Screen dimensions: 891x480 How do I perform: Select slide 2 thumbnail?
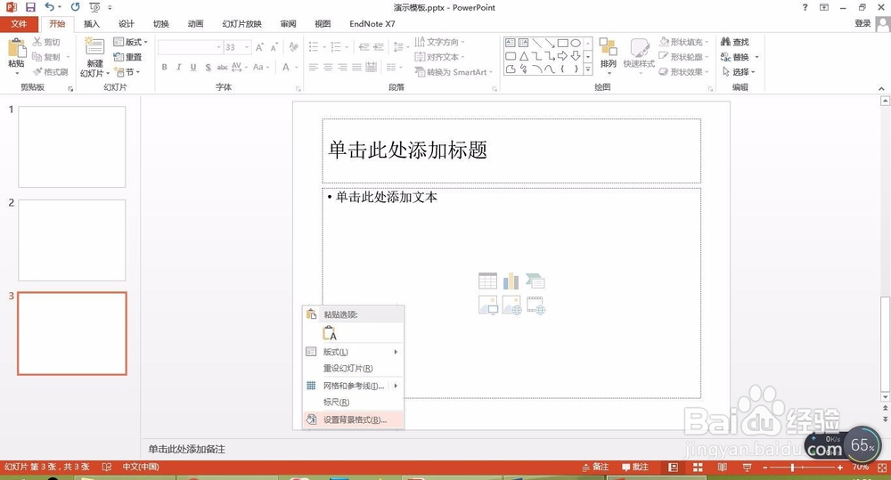click(x=71, y=240)
